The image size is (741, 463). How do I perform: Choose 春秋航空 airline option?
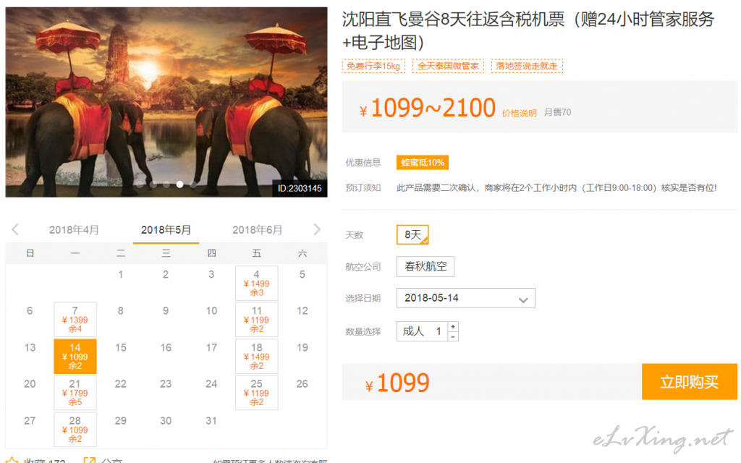(425, 266)
